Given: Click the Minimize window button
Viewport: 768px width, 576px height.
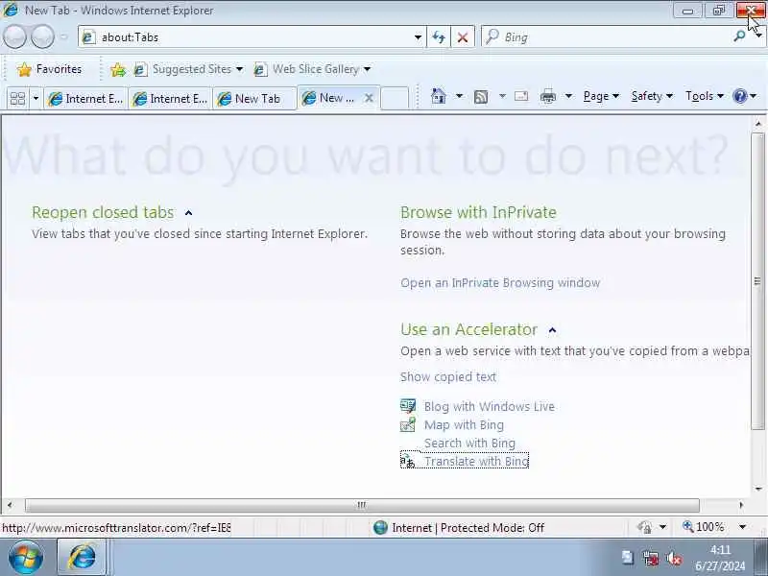Looking at the screenshot, I should (x=687, y=11).
